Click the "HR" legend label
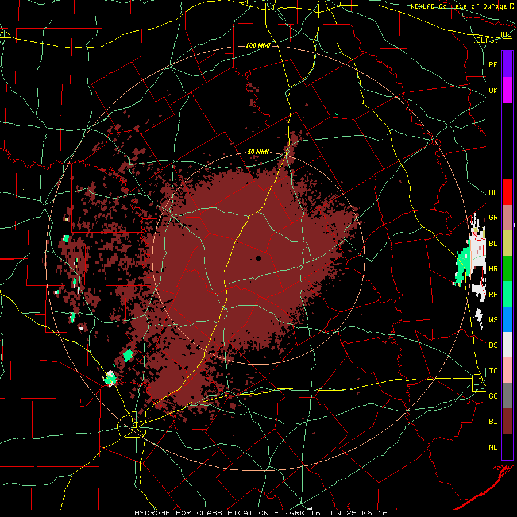Image resolution: width=517 pixels, height=517 pixels. click(x=493, y=269)
